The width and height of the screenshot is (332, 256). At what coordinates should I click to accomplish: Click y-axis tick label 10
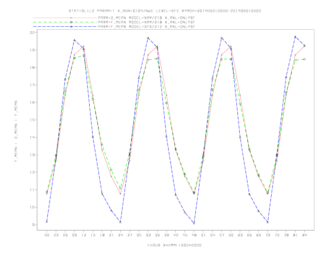coord(32,207)
